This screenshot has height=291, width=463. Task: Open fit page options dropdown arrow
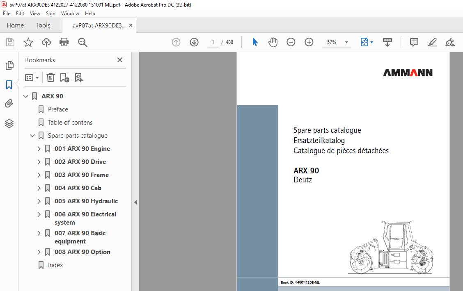[x=372, y=42]
